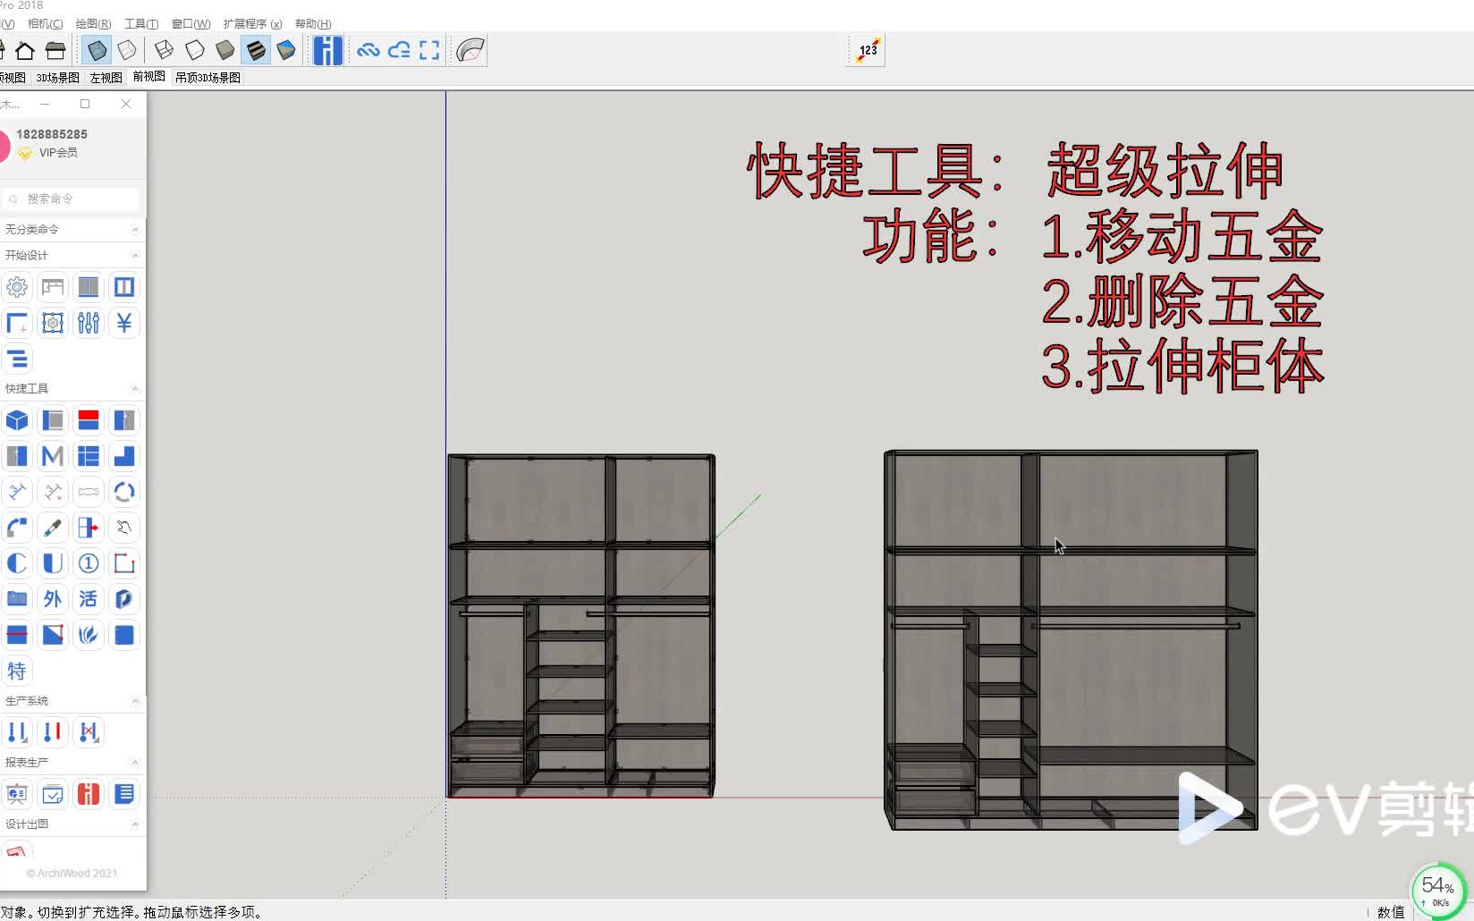This screenshot has height=921, width=1474.
Task: Click the 搜索命令 search box
Action: 72,199
